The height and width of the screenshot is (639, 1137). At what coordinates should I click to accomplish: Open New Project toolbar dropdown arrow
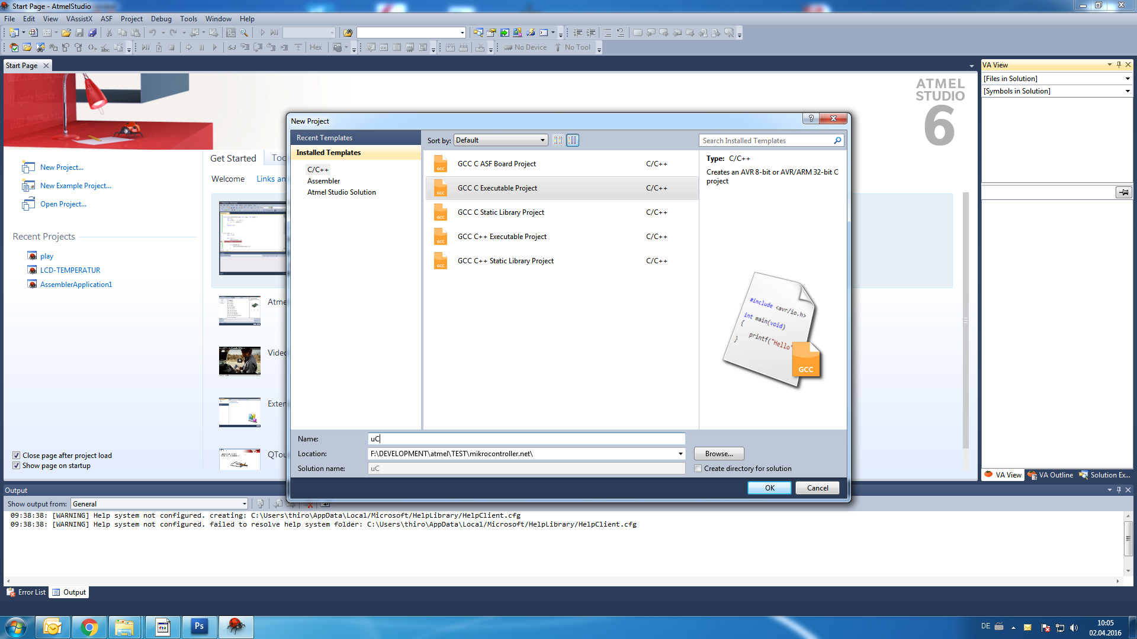[x=24, y=33]
